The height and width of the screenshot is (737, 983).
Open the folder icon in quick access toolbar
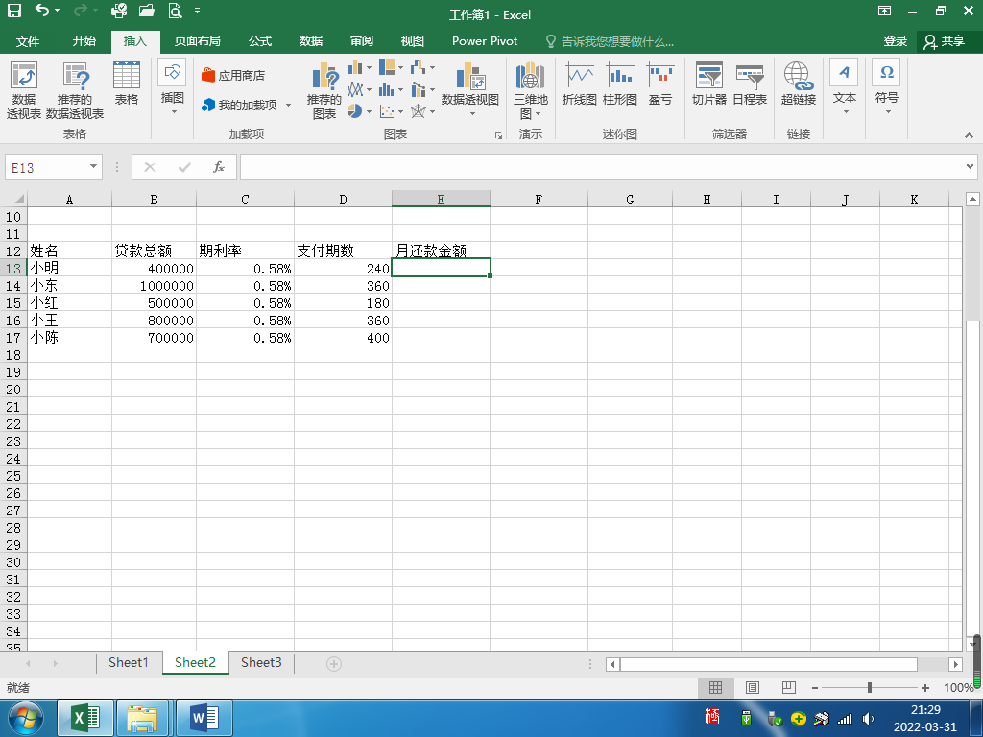(147, 11)
